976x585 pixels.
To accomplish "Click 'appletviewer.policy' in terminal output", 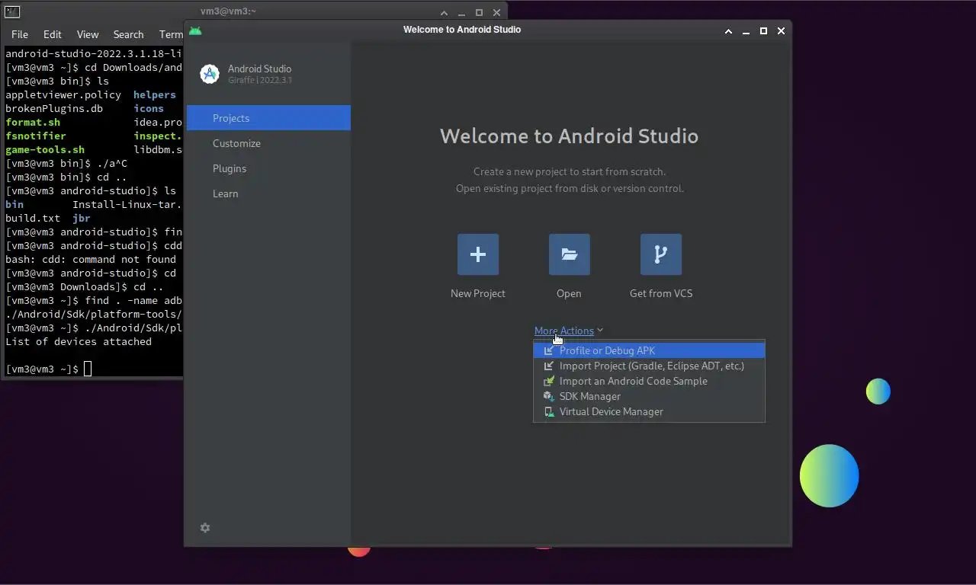I will 63,94.
